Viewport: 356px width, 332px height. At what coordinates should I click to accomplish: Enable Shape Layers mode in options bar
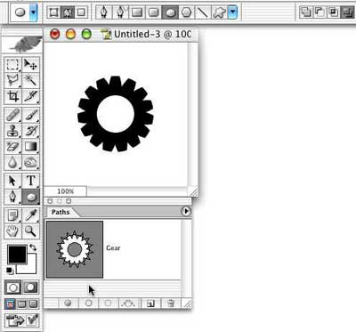pyautogui.click(x=53, y=12)
